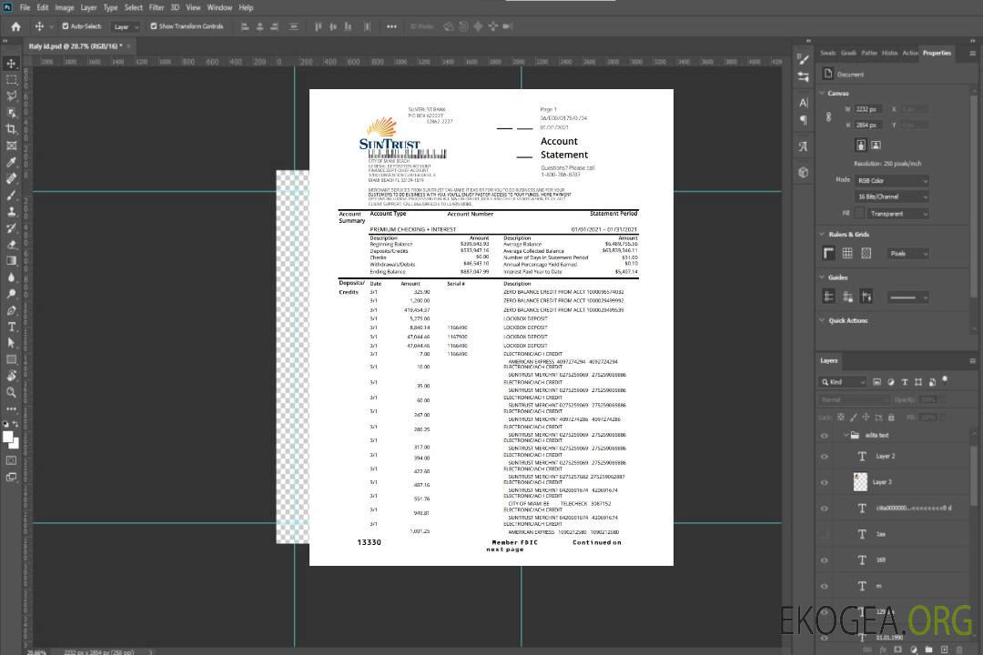The width and height of the screenshot is (983, 655).
Task: Uncheck Show Transform Controls
Action: click(x=154, y=26)
